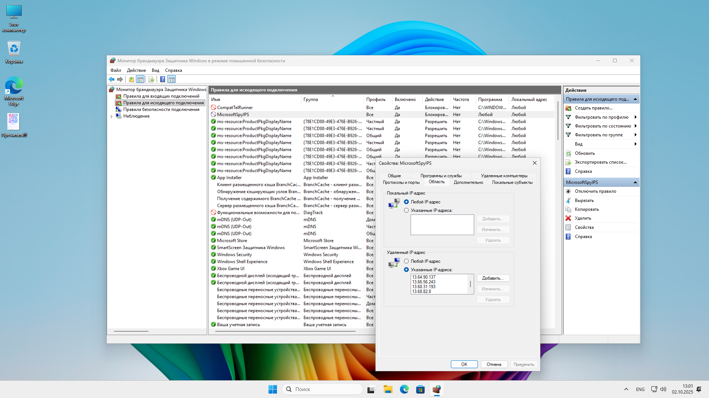Expand Фильтровать по профилю submenu arrow
Viewport: 709px width, 398px height.
pyautogui.click(x=636, y=117)
